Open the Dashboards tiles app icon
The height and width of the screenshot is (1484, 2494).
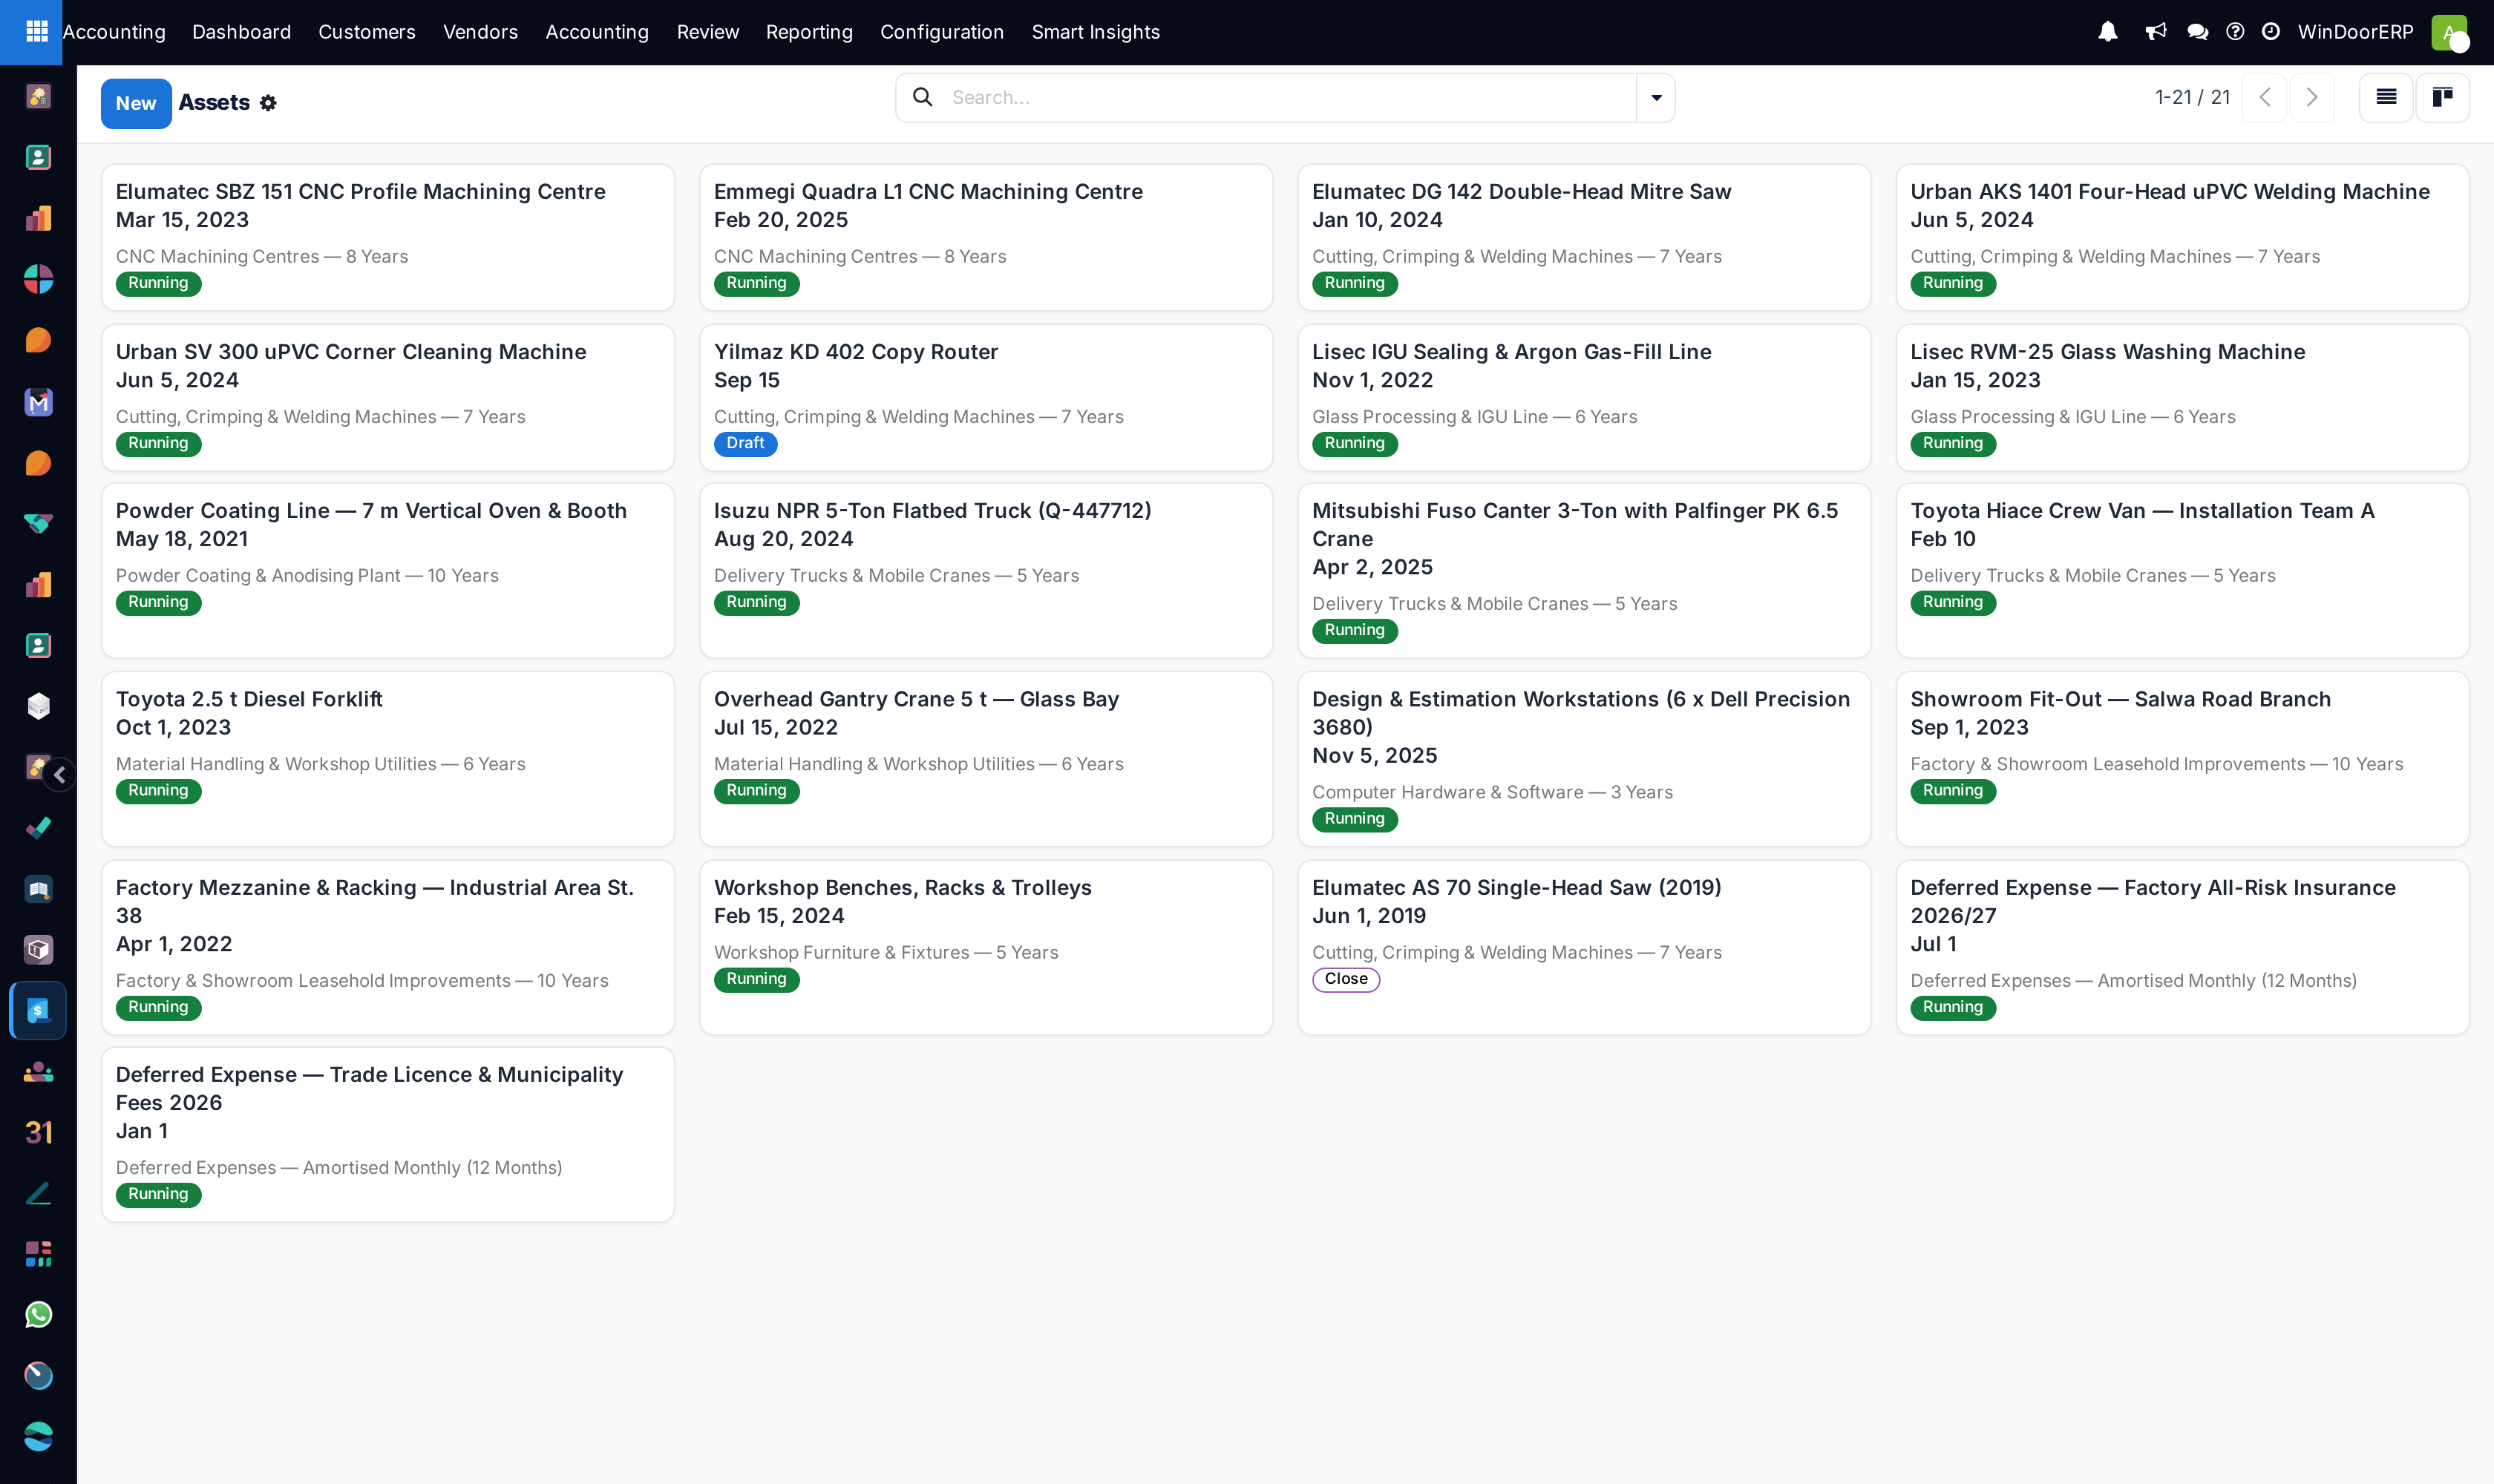[x=38, y=1254]
